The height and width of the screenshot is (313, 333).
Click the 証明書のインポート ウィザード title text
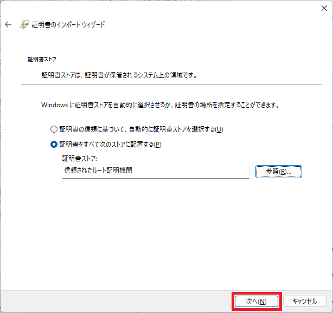[x=68, y=24]
